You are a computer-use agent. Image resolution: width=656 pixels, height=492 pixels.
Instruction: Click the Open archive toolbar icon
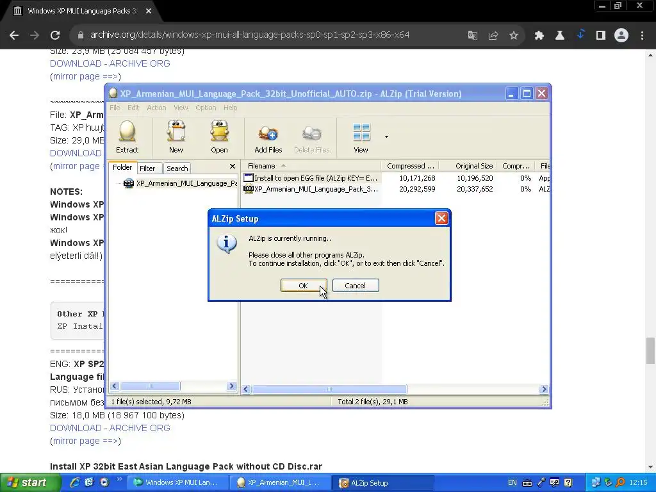219,131
